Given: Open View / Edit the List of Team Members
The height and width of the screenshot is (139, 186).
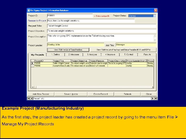Looking at the screenshot, I should coord(68,50).
